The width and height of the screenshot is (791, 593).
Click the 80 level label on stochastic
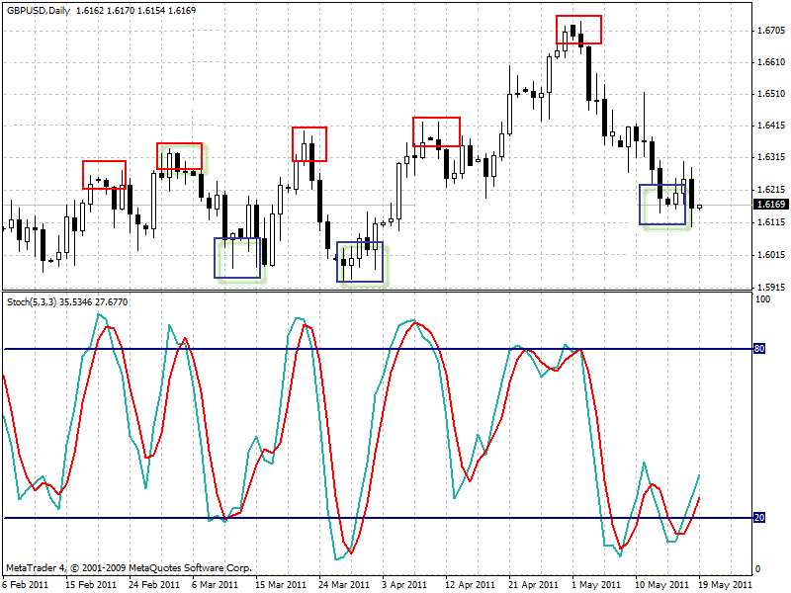coord(758,349)
